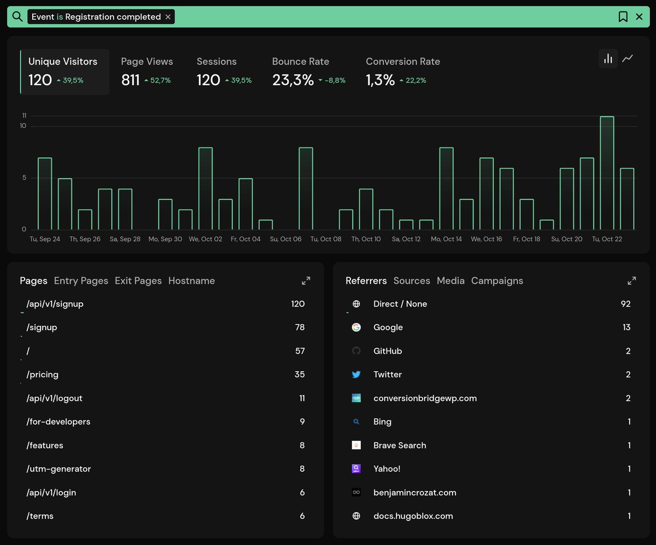
Task: Click the GitHub referrer icon
Action: [356, 350]
